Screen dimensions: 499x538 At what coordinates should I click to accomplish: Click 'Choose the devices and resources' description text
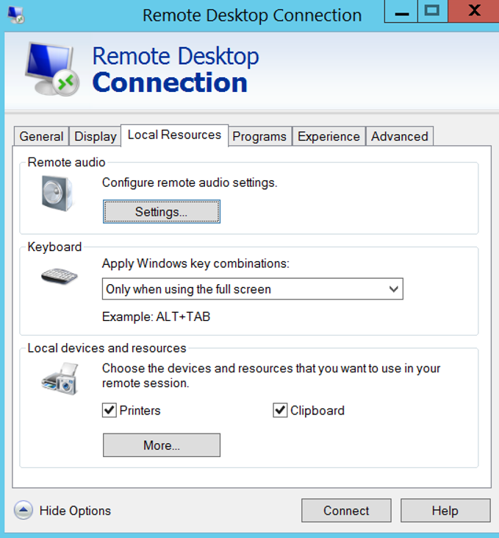point(271,375)
